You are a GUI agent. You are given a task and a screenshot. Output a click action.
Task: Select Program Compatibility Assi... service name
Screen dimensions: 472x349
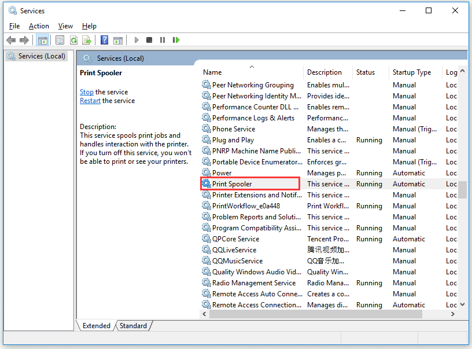(x=257, y=227)
